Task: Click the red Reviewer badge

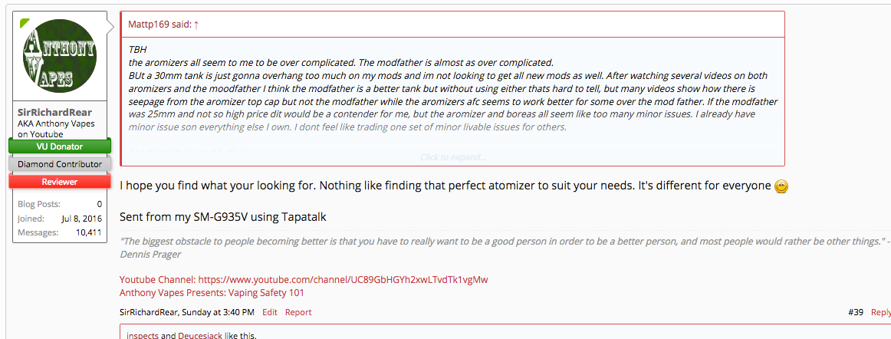Action: click(x=60, y=182)
